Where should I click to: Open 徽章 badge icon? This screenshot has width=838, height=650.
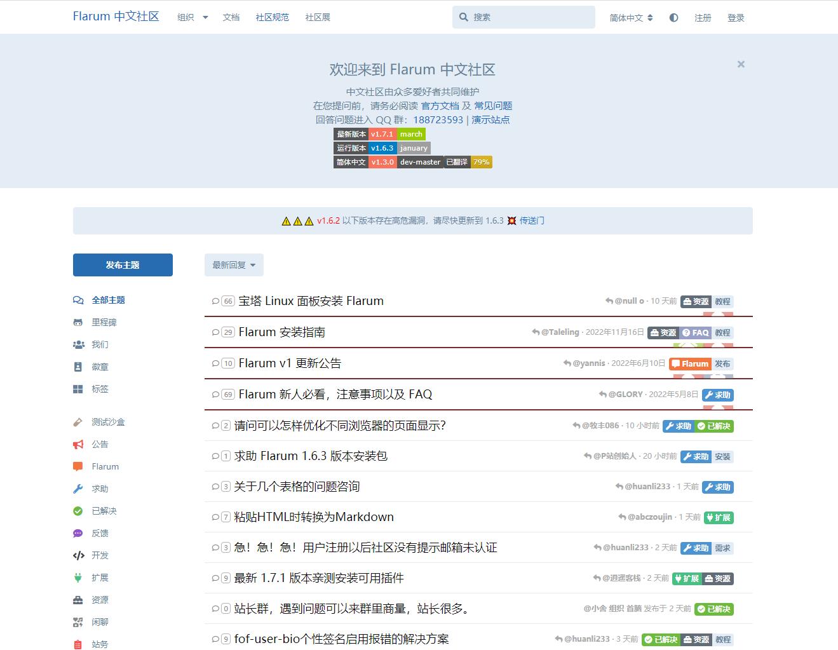click(78, 367)
